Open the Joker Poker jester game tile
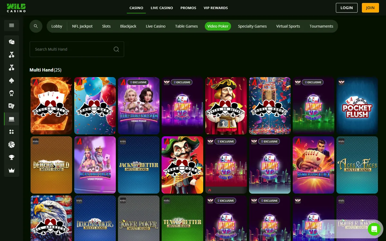Viewport: 386px width, 241px height. pos(182,165)
